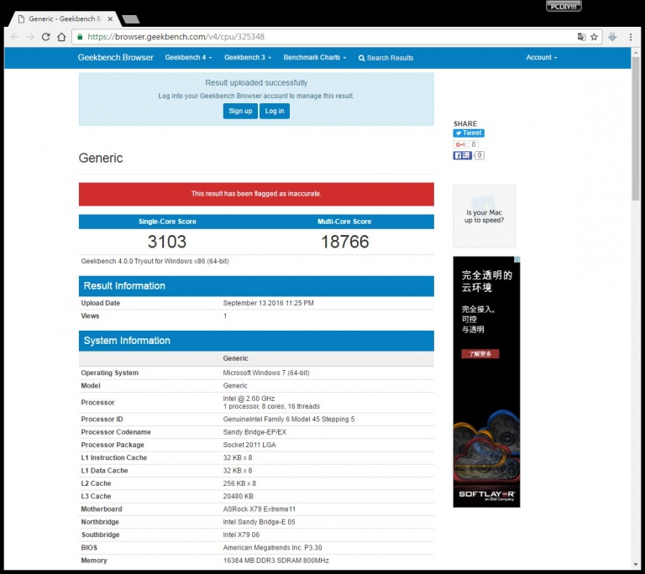Select the Generic - Geekbench browser tab
This screenshot has width=645, height=574.
[x=65, y=19]
